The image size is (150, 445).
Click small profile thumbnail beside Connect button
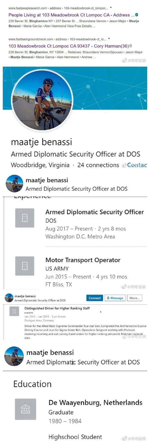click(9, 298)
